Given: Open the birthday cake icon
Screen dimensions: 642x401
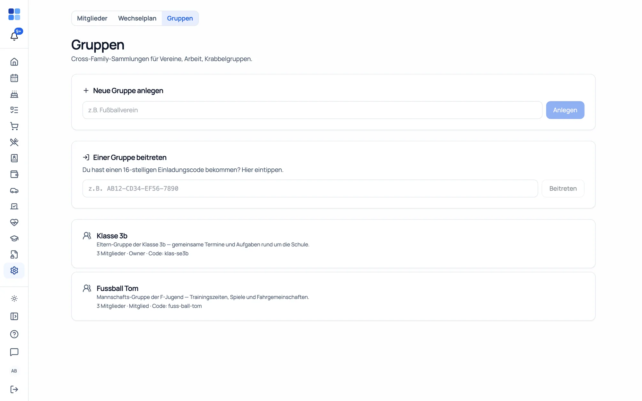Looking at the screenshot, I should [x=14, y=94].
